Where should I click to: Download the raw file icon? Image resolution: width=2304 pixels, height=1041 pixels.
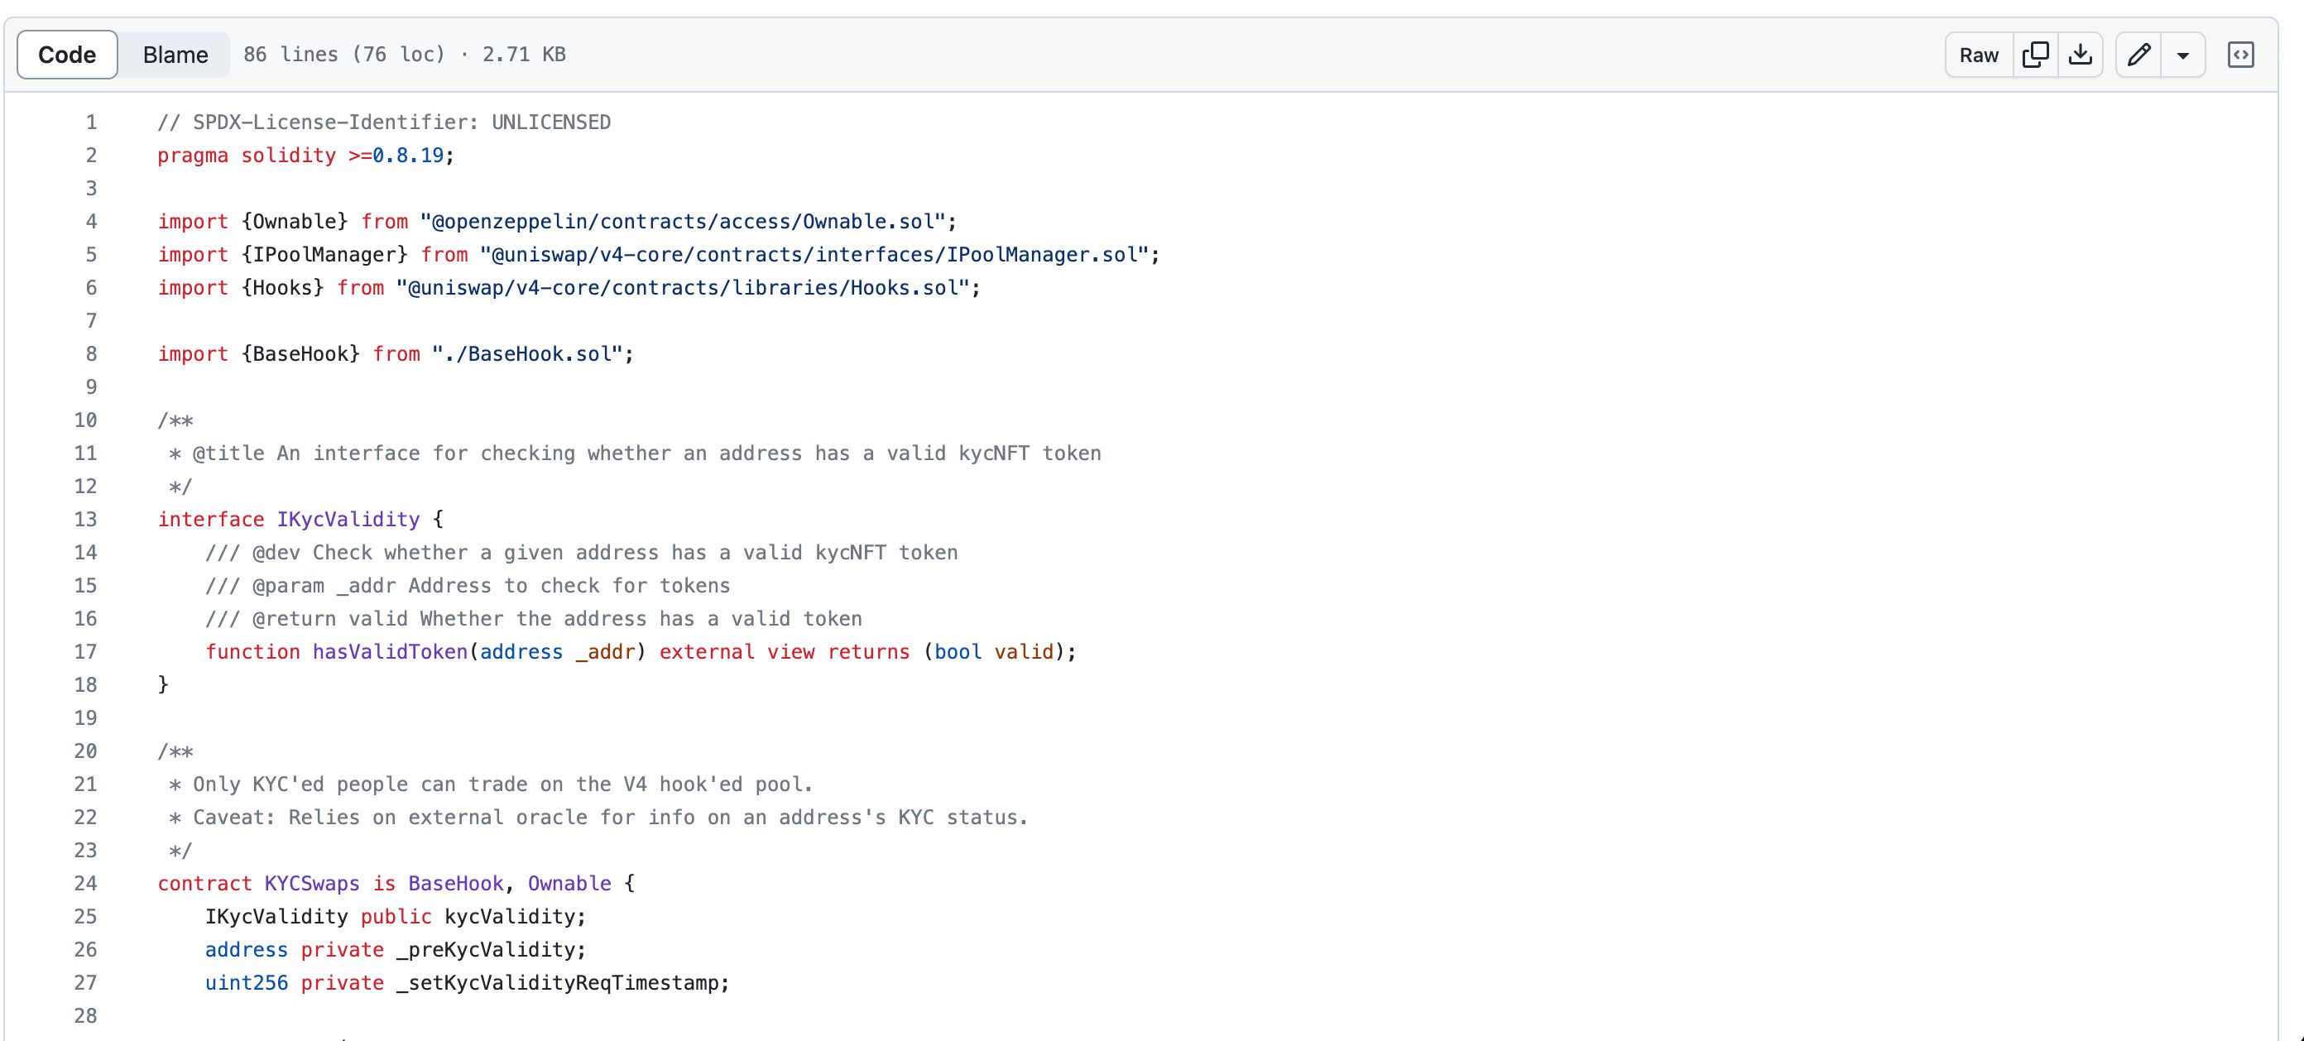point(2081,55)
